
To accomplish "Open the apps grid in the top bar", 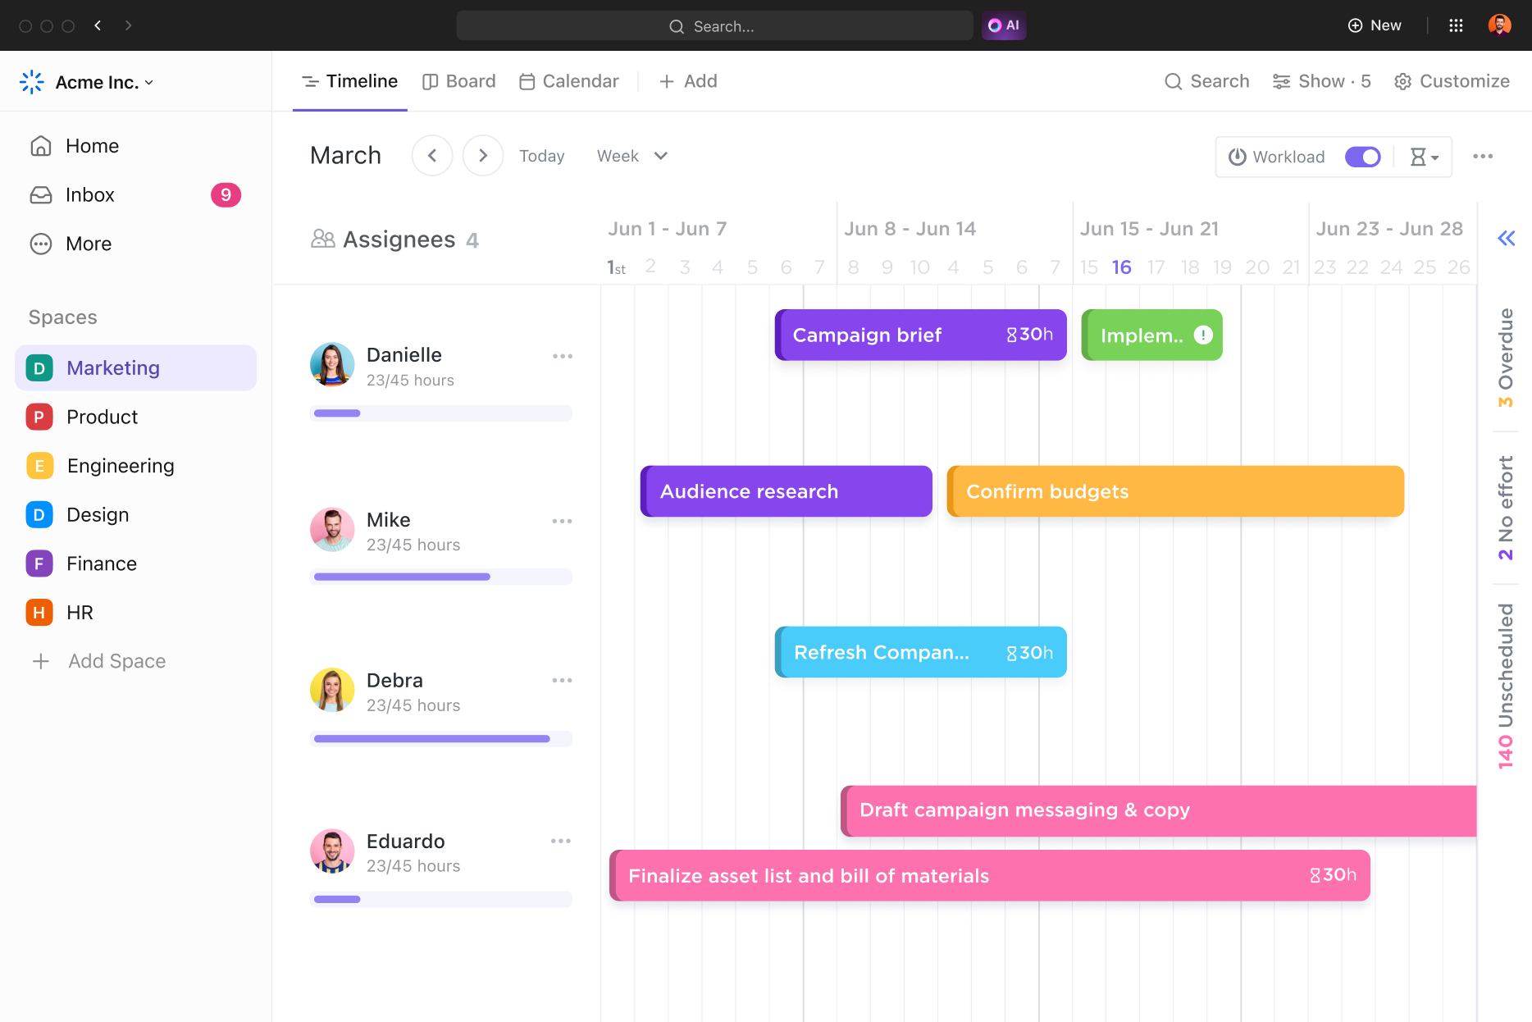I will point(1457,25).
